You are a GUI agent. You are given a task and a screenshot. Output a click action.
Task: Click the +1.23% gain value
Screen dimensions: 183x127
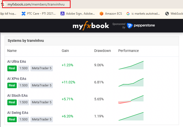point(67,65)
